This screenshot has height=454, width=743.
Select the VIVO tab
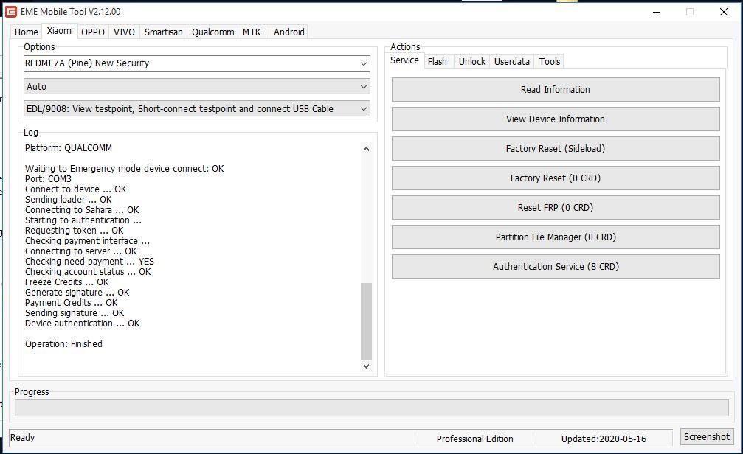pyautogui.click(x=124, y=32)
